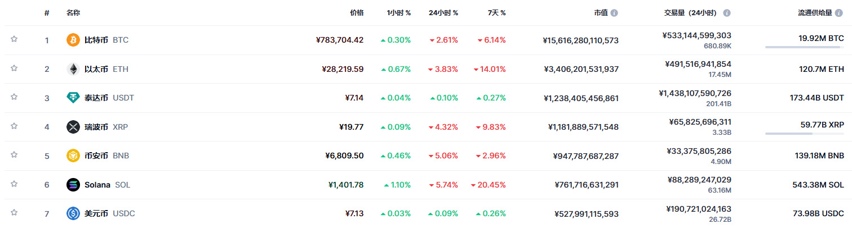The image size is (852, 228).
Task: Show info tooltip for 市值 column
Action: (614, 12)
